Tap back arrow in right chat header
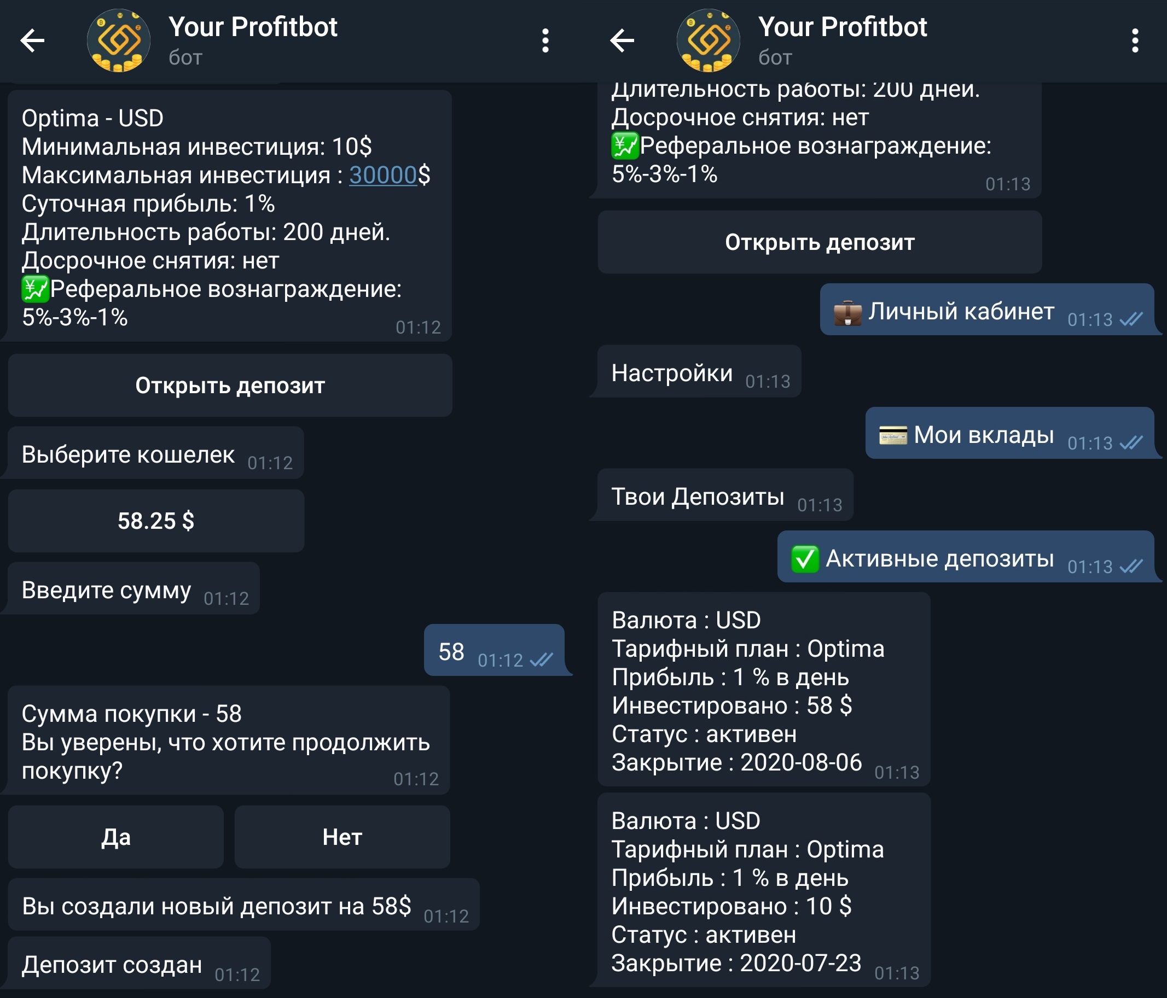Screen dimensions: 1167x998 622,40
